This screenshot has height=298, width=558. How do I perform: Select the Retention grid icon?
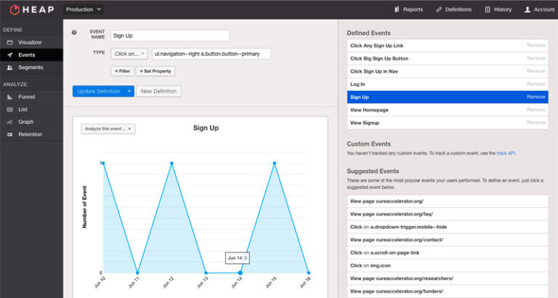tap(9, 134)
